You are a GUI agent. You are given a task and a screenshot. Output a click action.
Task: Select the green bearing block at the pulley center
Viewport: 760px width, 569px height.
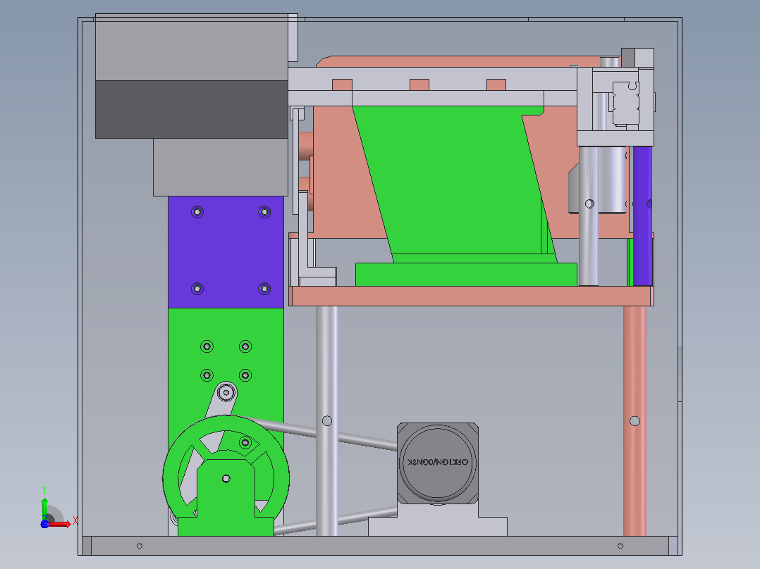pos(226,498)
